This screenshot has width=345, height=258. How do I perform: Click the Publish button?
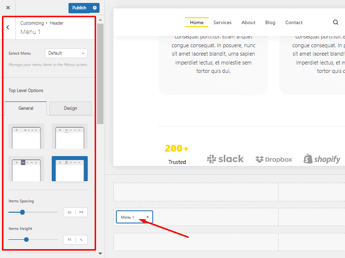point(79,8)
